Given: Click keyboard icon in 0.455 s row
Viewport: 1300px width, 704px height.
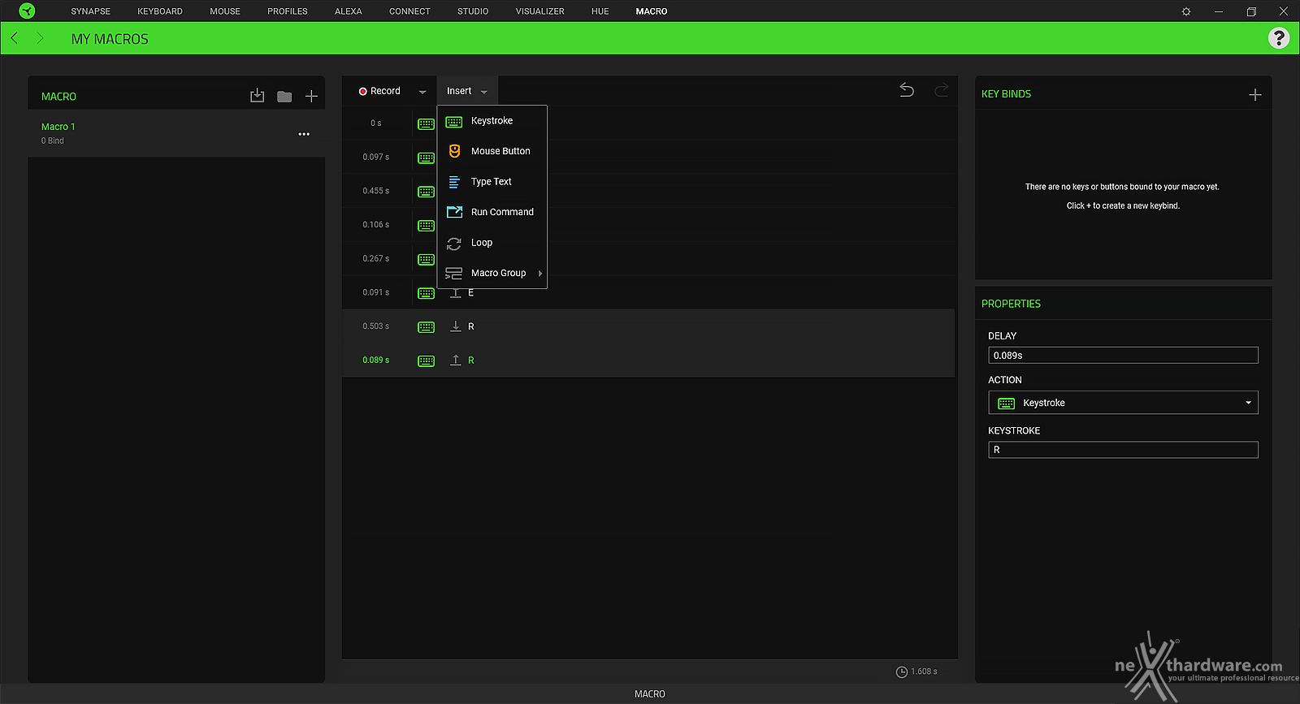Looking at the screenshot, I should point(426,192).
